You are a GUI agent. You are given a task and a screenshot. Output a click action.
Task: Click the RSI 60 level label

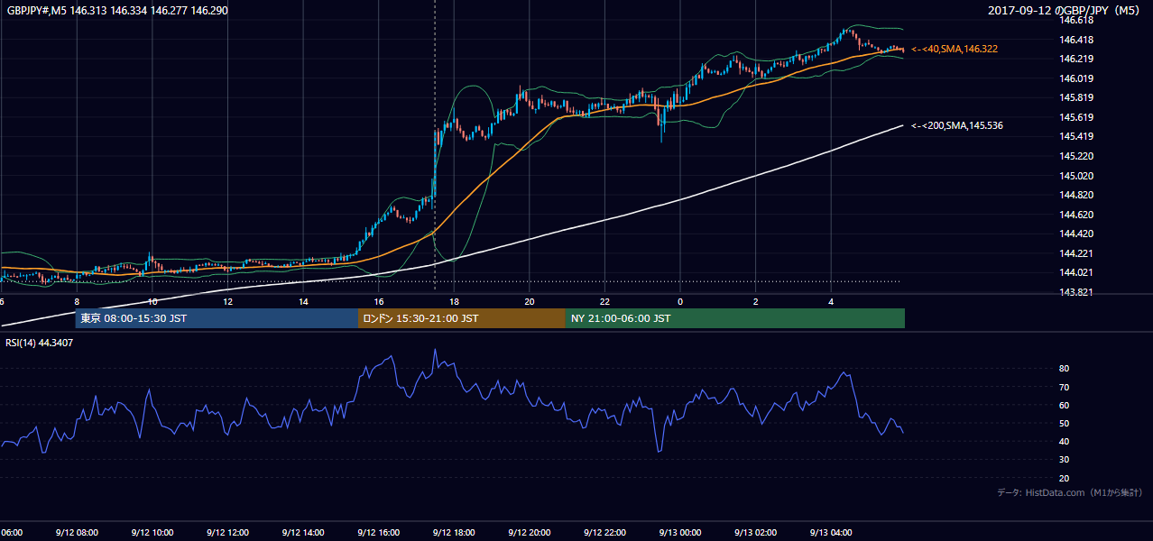point(1065,405)
